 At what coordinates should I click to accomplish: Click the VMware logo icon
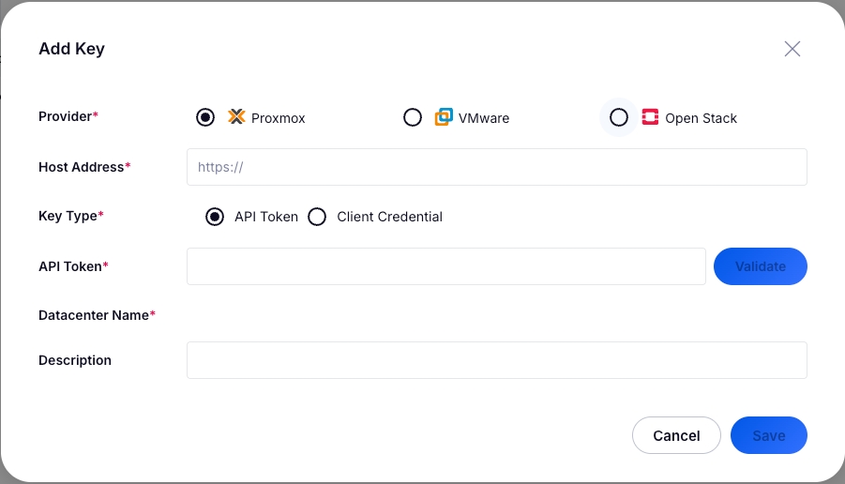[x=444, y=117]
